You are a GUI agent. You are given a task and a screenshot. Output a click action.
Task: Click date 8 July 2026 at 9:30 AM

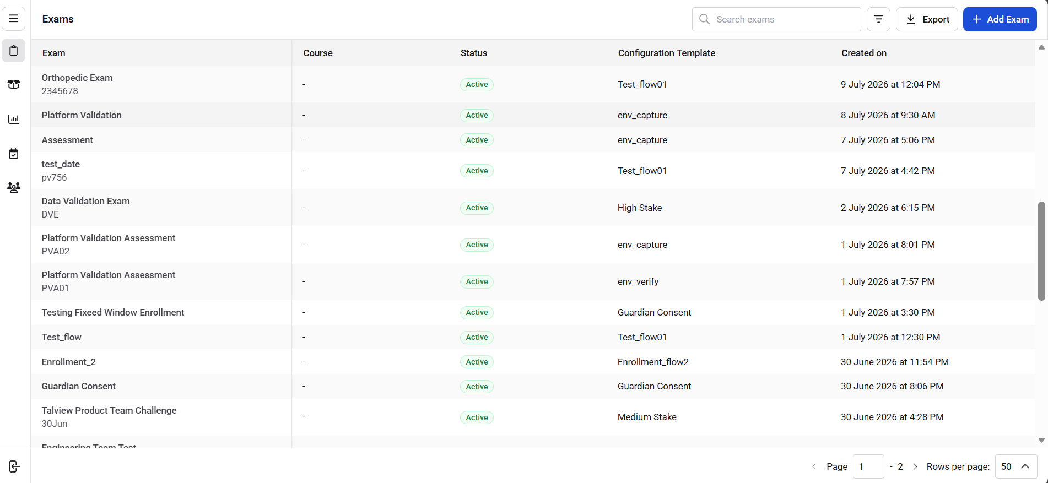(x=888, y=115)
